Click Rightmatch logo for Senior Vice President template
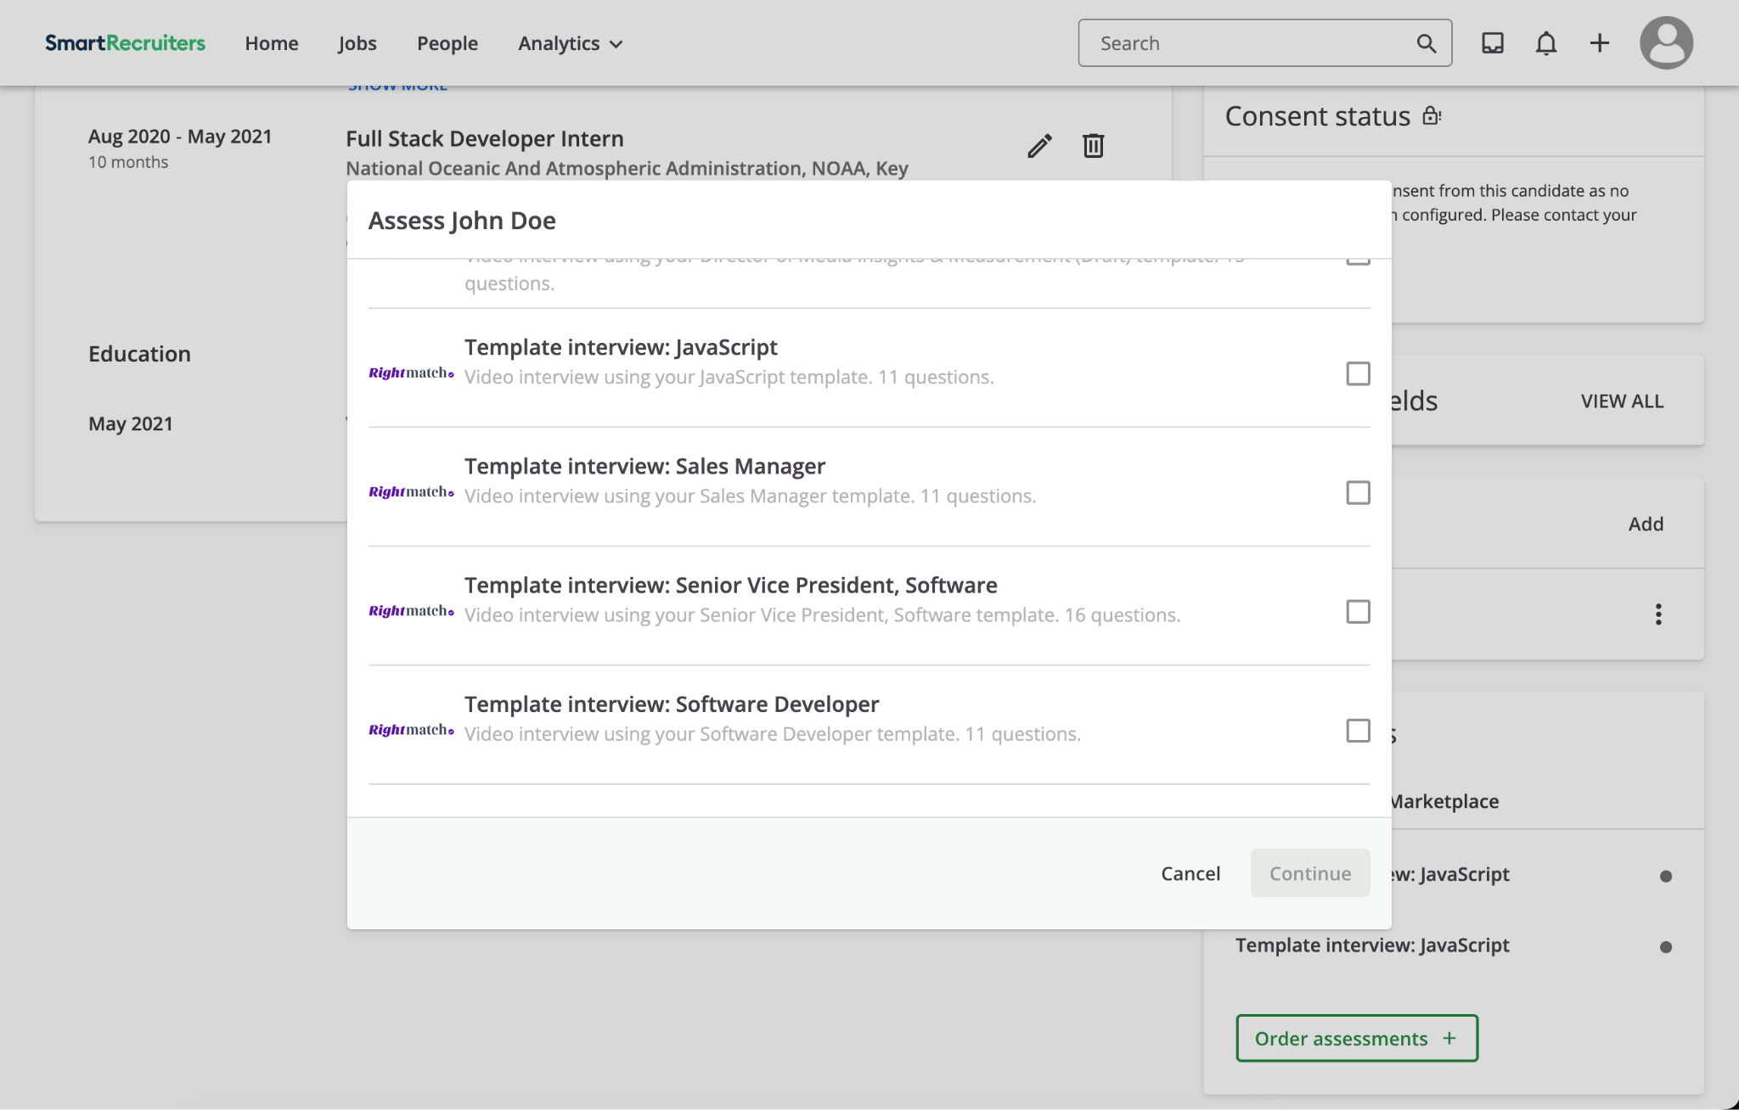The width and height of the screenshot is (1739, 1110). tap(411, 611)
